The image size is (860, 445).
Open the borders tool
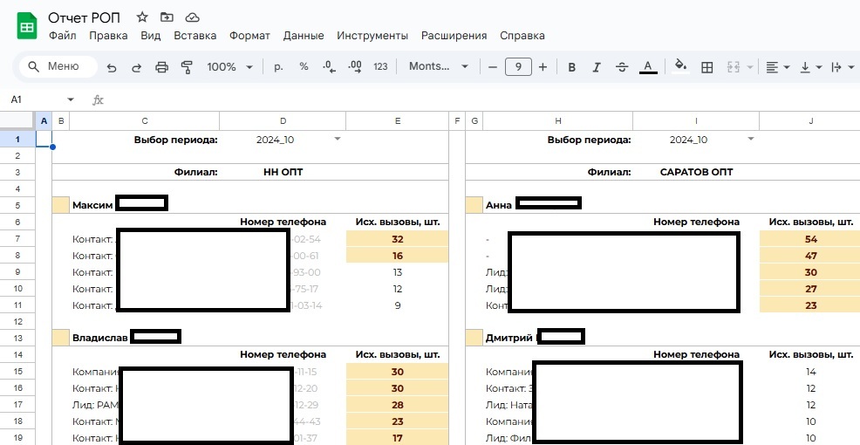point(707,67)
